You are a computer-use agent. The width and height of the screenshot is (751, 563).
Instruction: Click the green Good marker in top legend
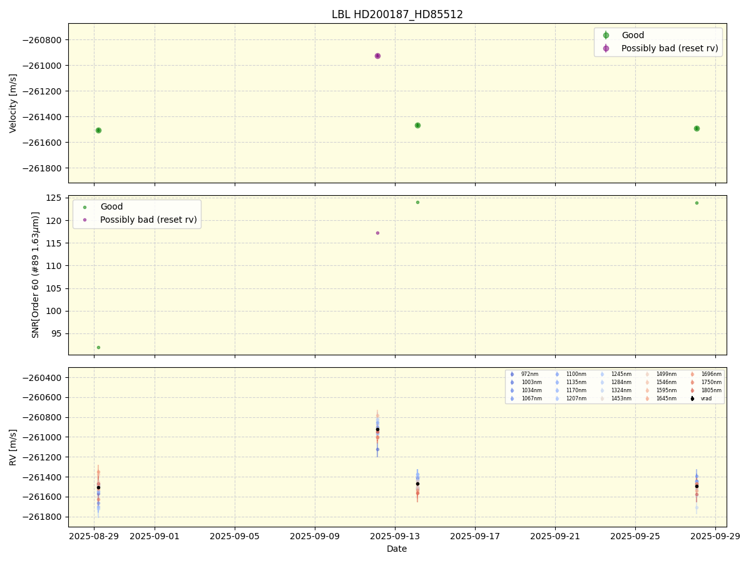606,36
